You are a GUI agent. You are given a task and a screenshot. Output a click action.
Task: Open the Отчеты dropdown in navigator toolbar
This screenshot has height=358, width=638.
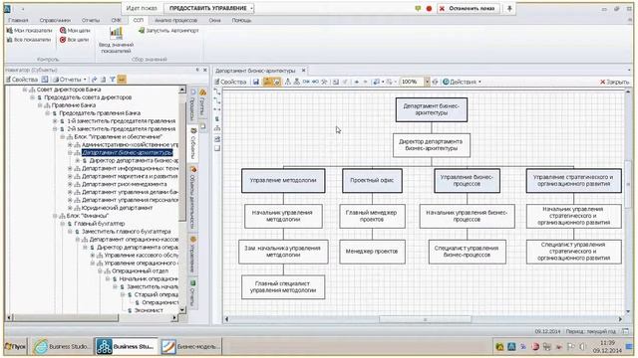tap(70, 80)
